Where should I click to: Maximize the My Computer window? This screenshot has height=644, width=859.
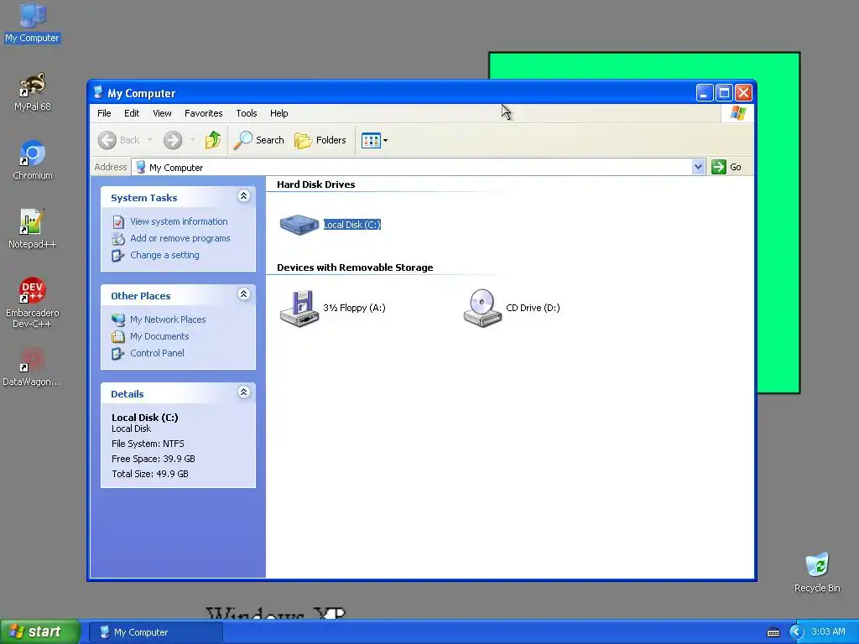pos(724,92)
